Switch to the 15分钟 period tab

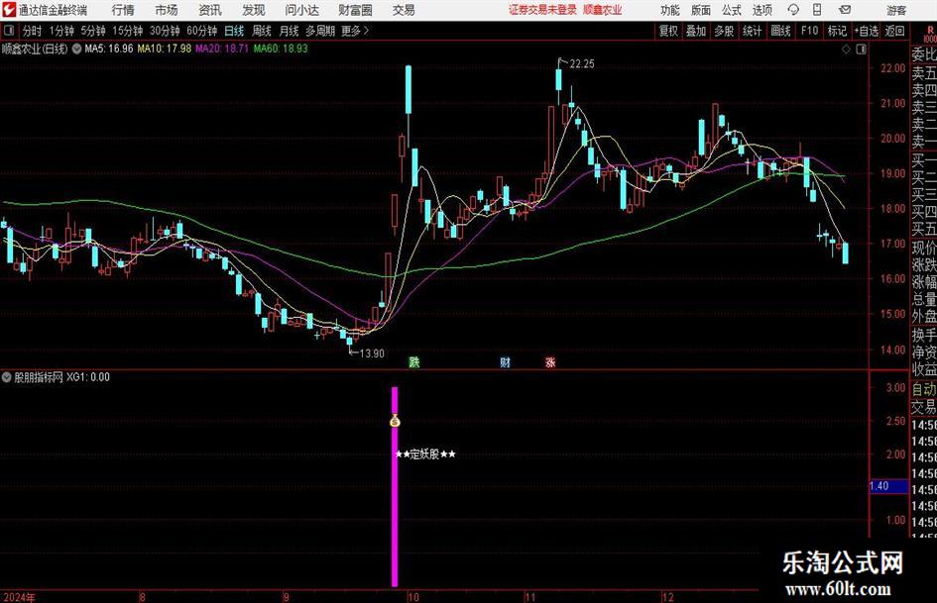click(x=128, y=31)
